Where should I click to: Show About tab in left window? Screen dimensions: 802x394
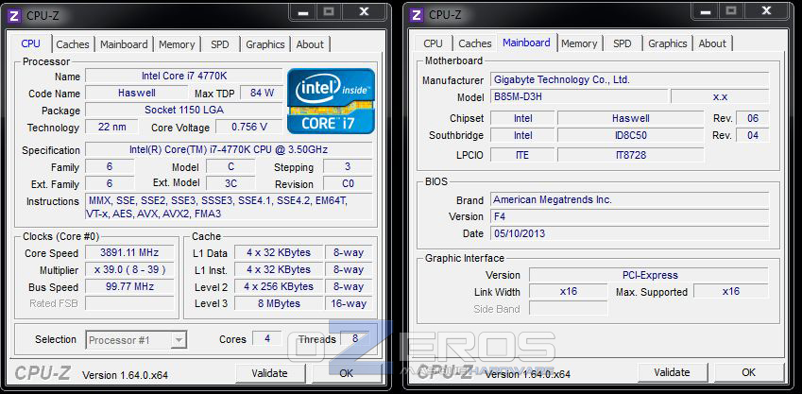click(x=310, y=44)
